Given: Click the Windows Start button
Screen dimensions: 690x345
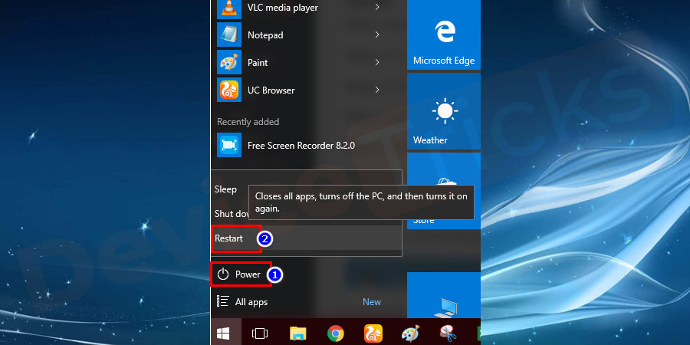Looking at the screenshot, I should [x=225, y=333].
